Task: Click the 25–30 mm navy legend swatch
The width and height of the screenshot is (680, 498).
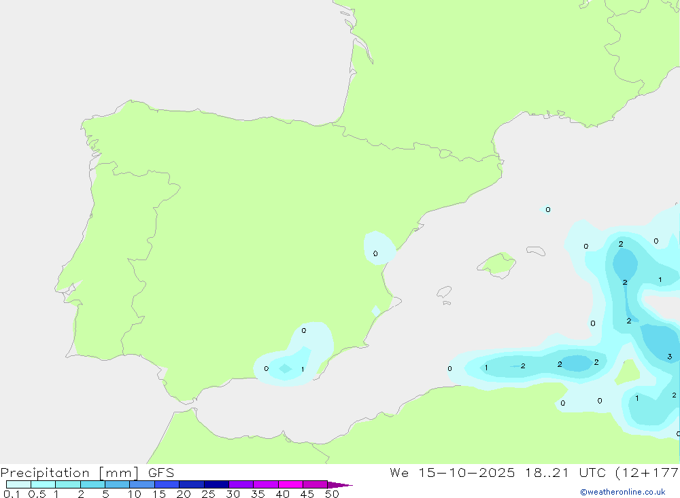Action: coord(216,484)
